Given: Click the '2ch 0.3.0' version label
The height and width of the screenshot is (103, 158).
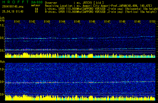Looking at the screenshot, I should (37, 2).
